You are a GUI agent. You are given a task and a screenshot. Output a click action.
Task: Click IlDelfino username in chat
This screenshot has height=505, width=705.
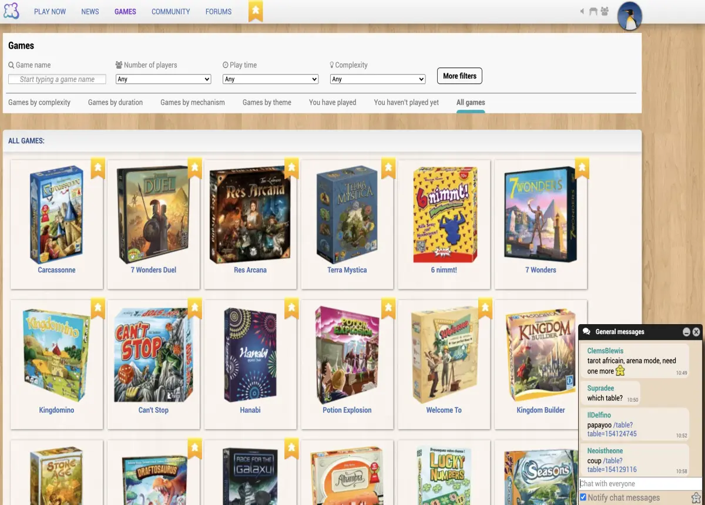pos(599,415)
